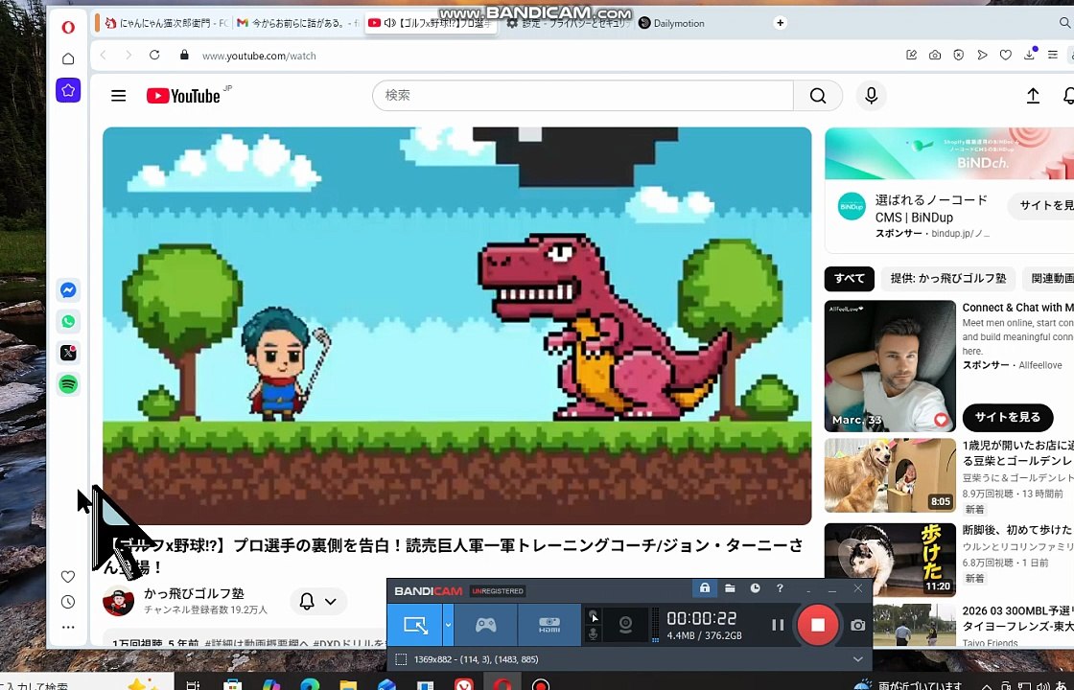Switch to the 設定 プライバシーとセキュリティ tab

[x=566, y=23]
